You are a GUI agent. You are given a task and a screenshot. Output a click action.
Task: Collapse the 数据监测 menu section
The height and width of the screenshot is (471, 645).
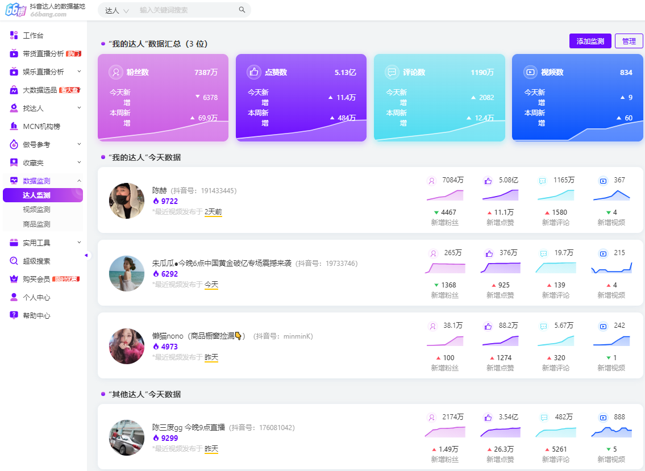(x=79, y=181)
